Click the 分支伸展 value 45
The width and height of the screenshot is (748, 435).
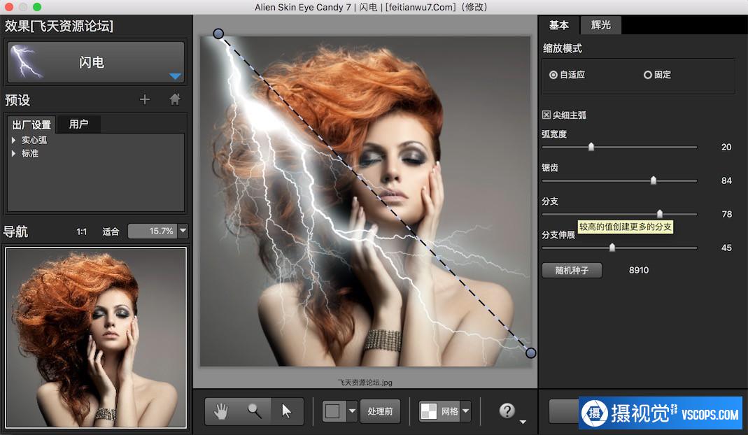726,248
